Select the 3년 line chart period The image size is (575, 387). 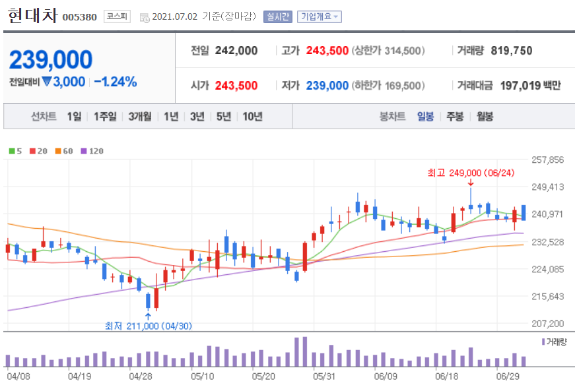tap(197, 117)
